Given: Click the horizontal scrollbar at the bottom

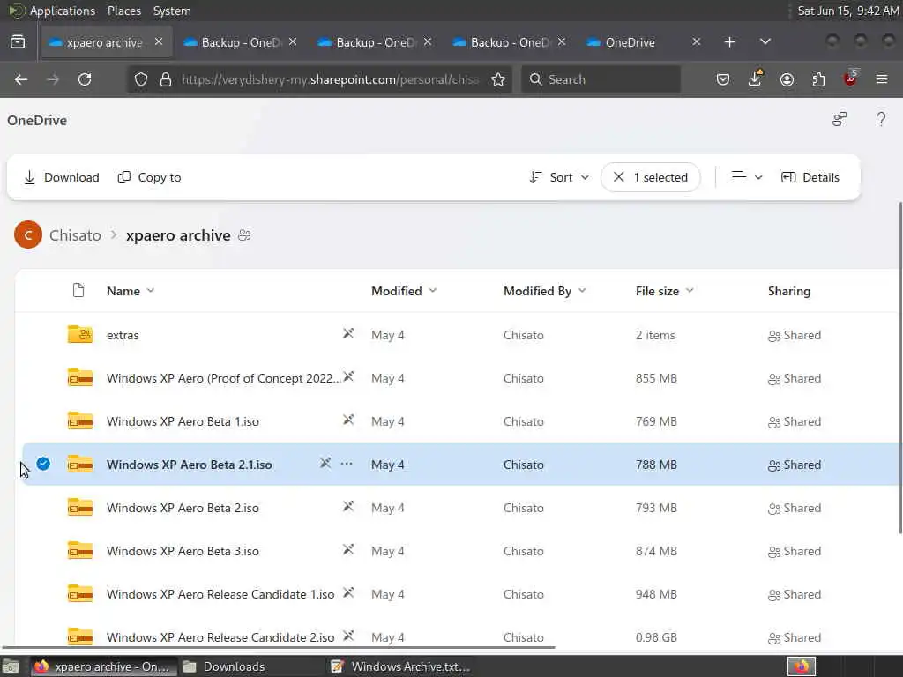Looking at the screenshot, I should pyautogui.click(x=278, y=648).
